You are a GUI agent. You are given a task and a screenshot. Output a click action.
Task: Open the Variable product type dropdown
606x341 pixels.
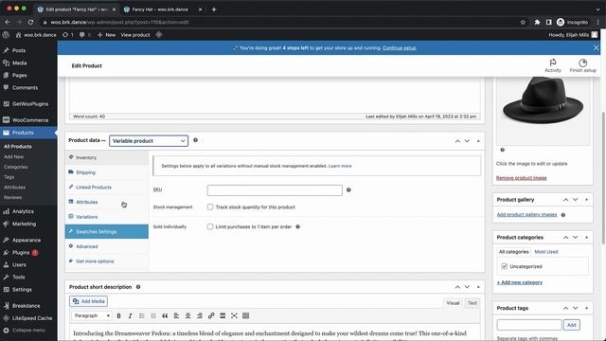pos(149,141)
